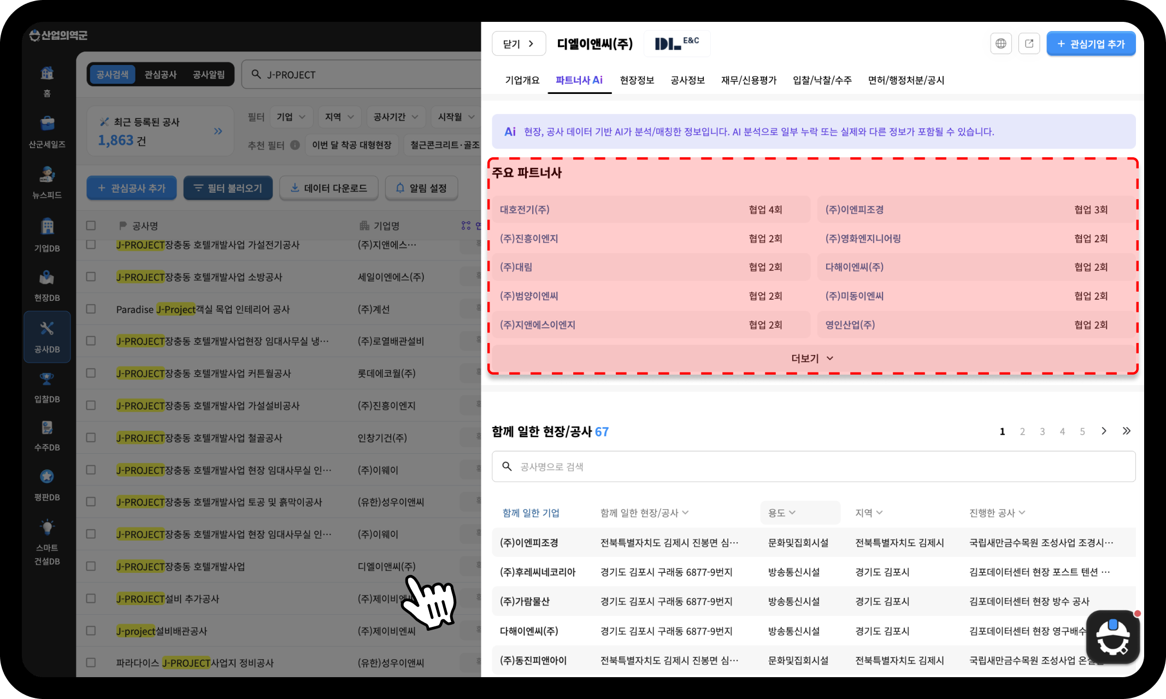Open 알림 설정
1166x699 pixels.
(x=421, y=188)
